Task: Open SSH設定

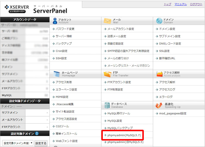Action: [x=61, y=58]
